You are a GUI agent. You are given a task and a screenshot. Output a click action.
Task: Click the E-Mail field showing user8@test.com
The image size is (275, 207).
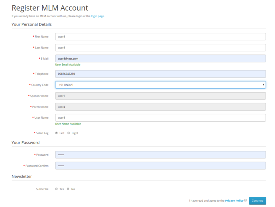(x=161, y=58)
